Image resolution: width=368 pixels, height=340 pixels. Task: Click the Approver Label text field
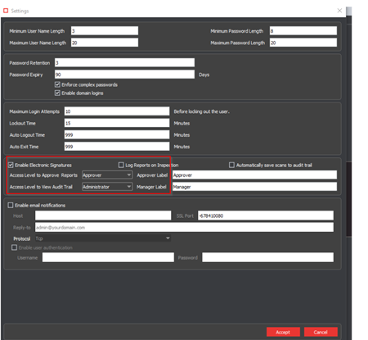click(x=254, y=175)
